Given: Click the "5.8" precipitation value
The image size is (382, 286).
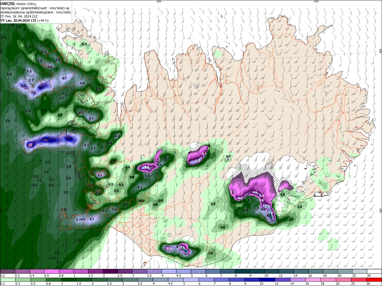Looking at the screenshot, I should (x=29, y=71).
